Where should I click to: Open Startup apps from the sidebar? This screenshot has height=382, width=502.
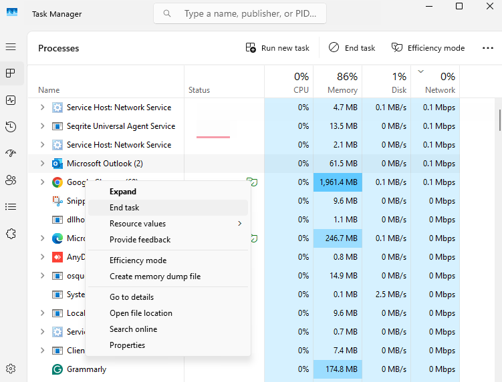[11, 154]
